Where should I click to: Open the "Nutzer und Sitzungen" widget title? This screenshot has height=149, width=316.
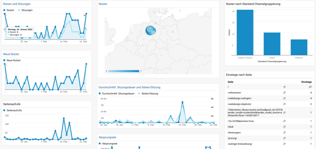coord(17,4)
